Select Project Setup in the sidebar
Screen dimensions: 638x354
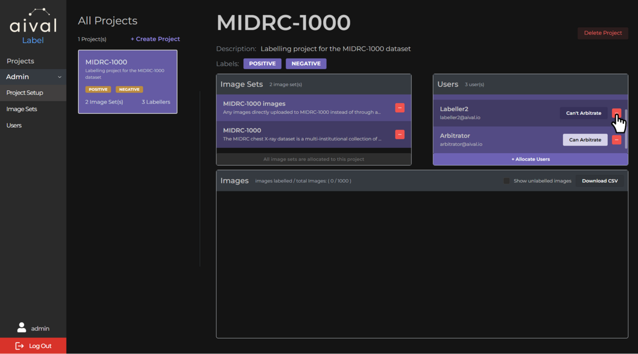(24, 92)
